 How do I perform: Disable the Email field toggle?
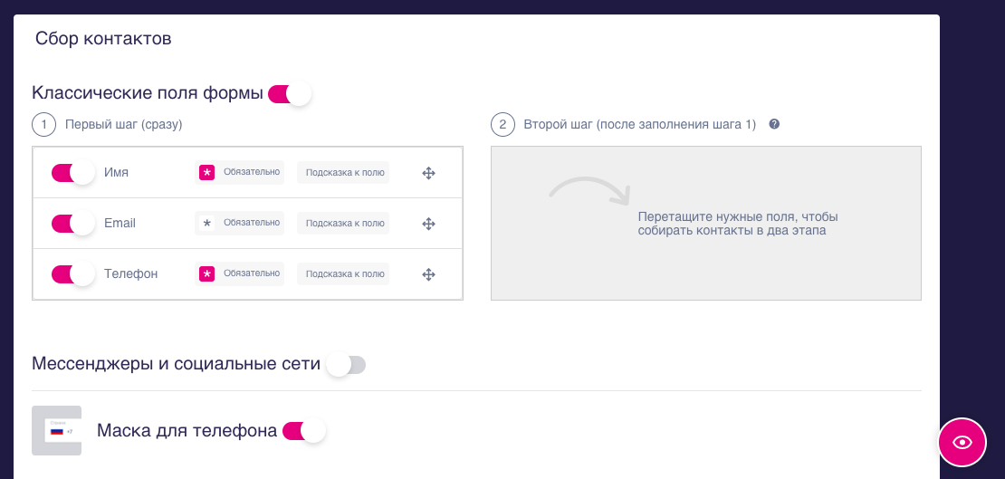(73, 224)
